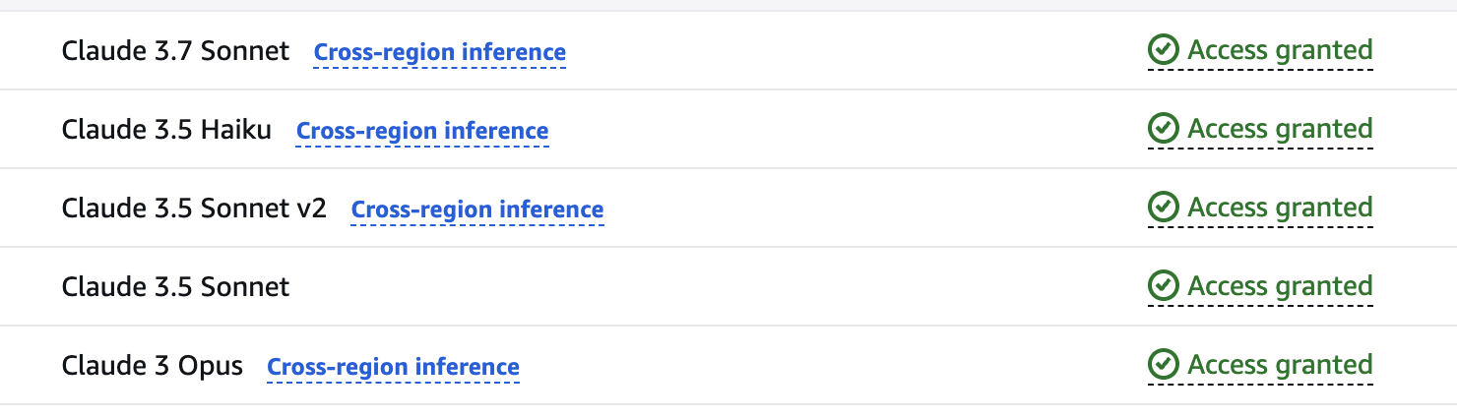Image resolution: width=1457 pixels, height=419 pixels.
Task: Select the Claude 3.5 Sonnet model row
Action: click(x=728, y=286)
